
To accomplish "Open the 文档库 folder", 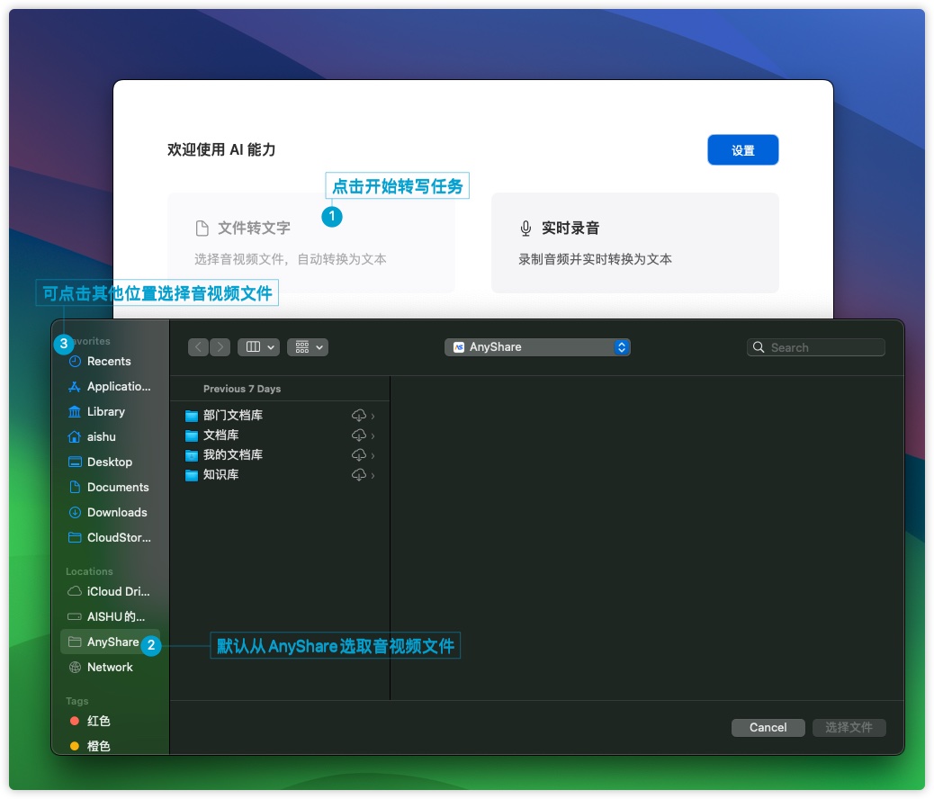I will (x=281, y=435).
